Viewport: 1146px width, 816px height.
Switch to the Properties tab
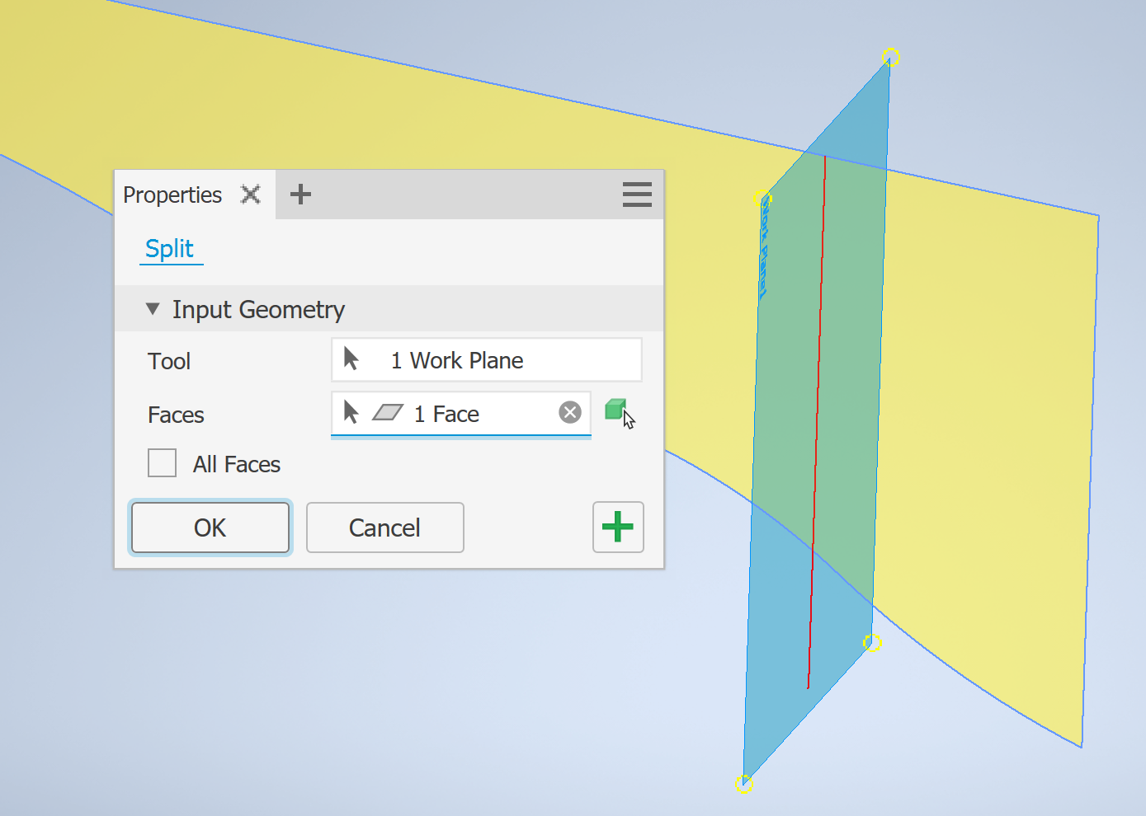(x=172, y=195)
